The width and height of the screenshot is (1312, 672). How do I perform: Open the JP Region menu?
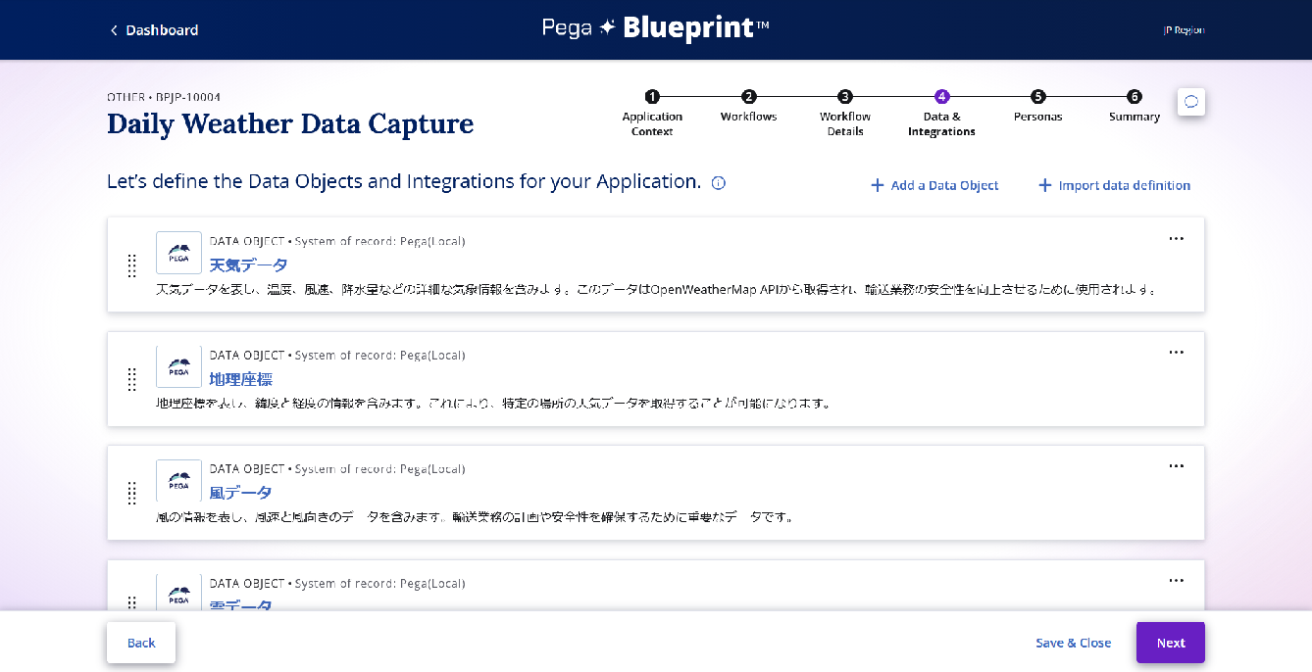(x=1184, y=30)
